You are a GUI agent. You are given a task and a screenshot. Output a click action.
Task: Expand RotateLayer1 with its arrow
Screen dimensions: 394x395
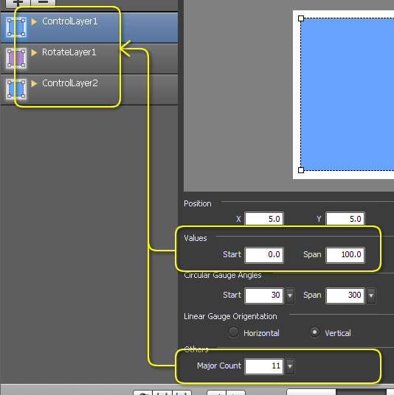[x=34, y=52]
